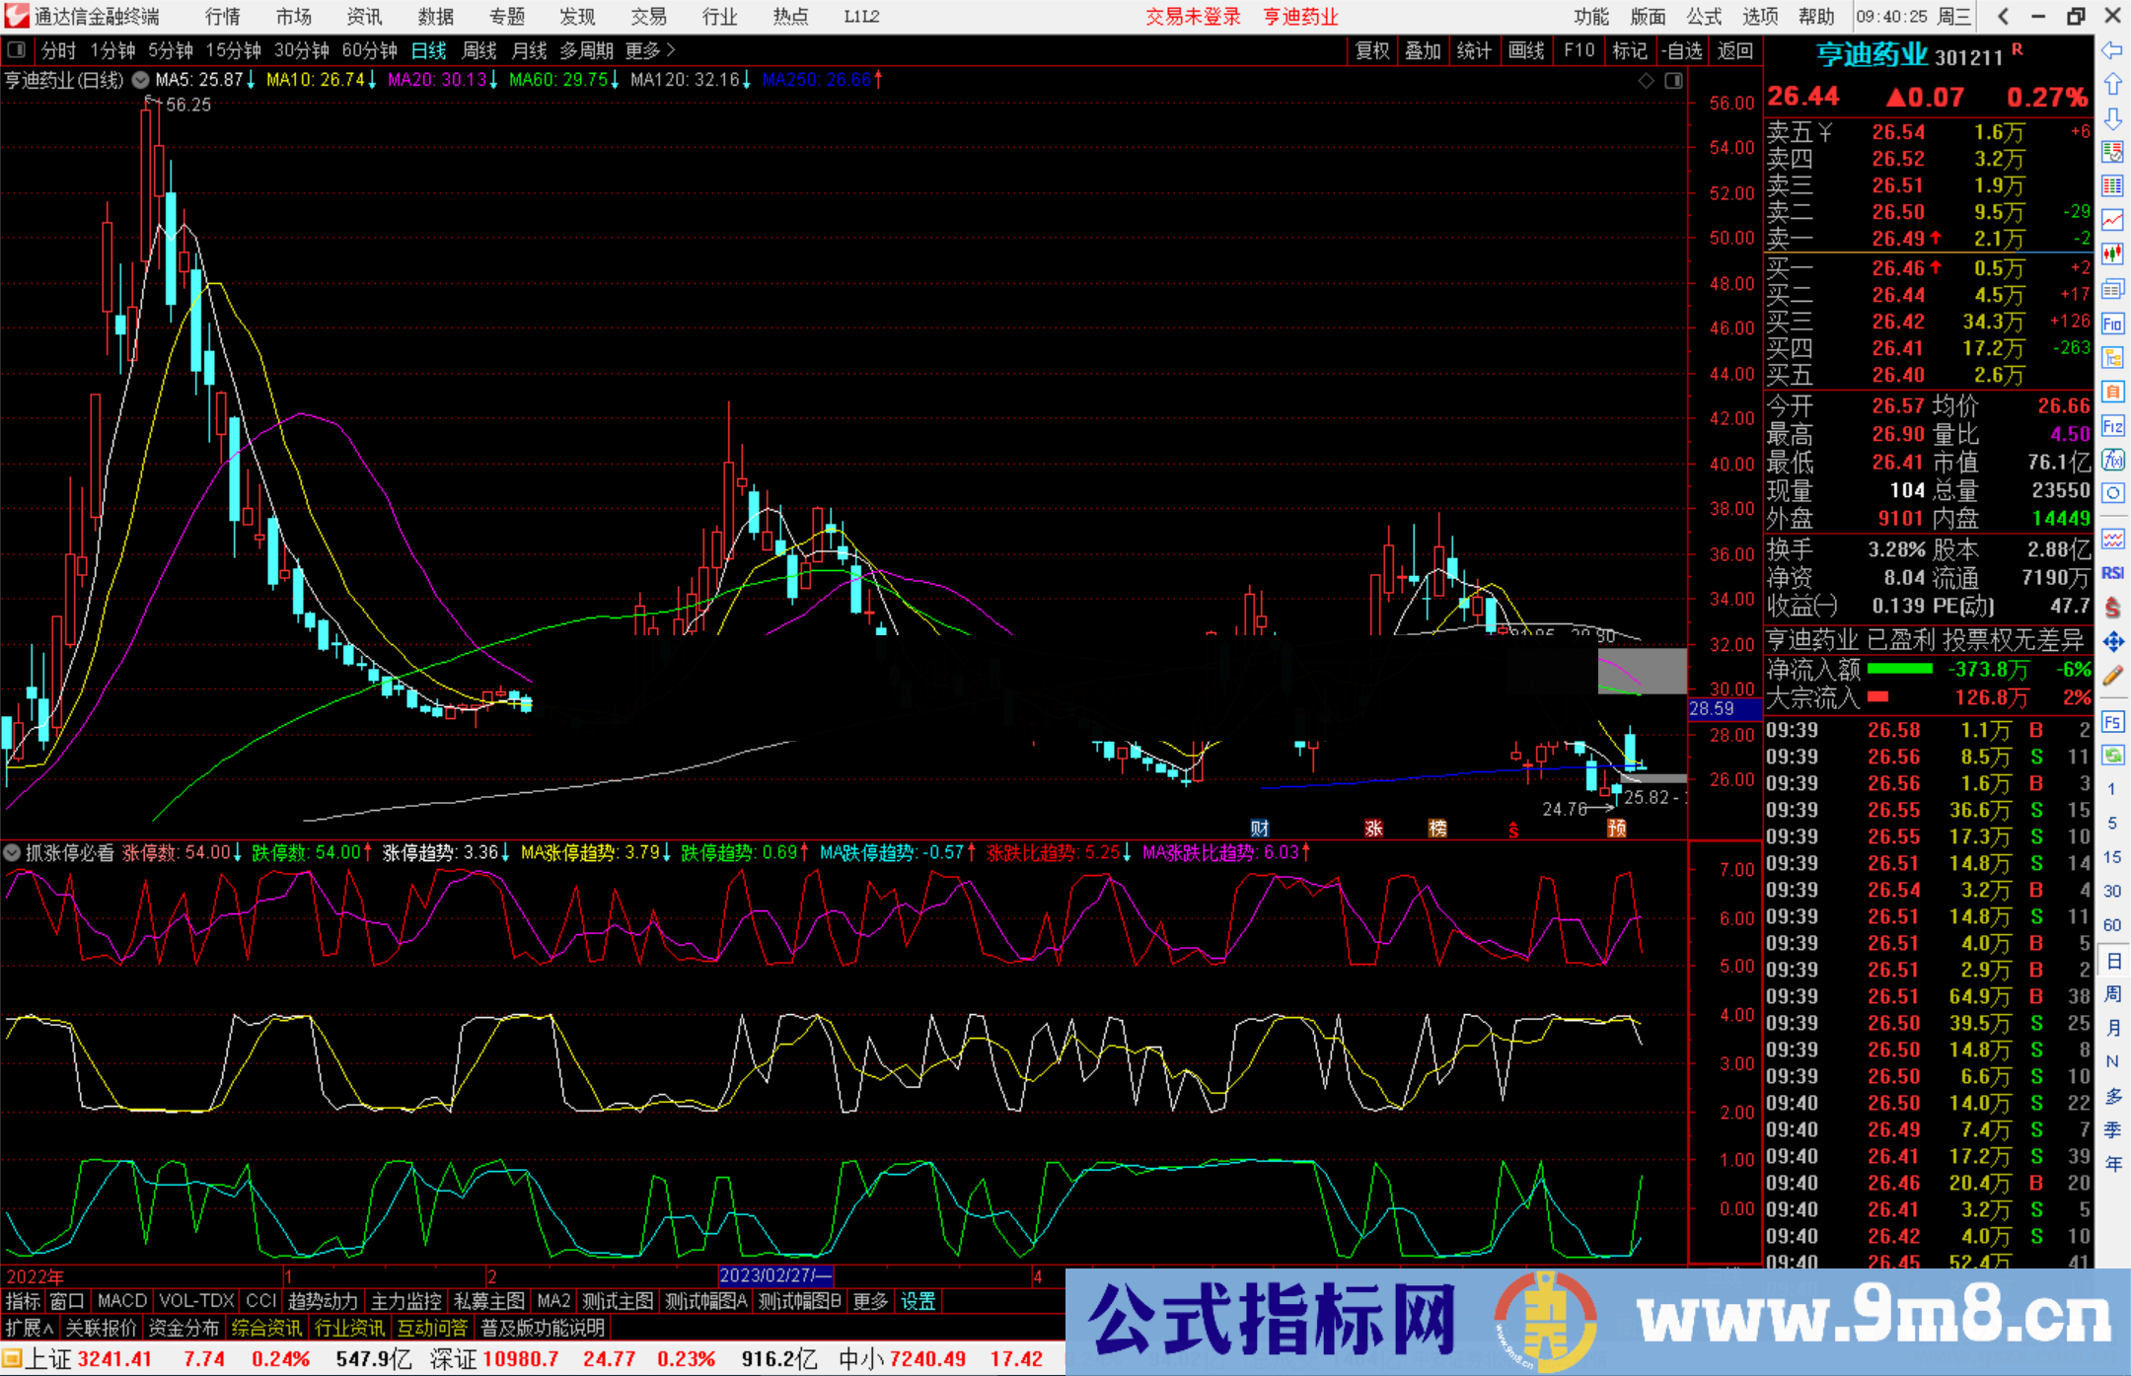The image size is (2131, 1376).
Task: Open F10 company info from the right sidebar icon
Action: coord(2112,322)
